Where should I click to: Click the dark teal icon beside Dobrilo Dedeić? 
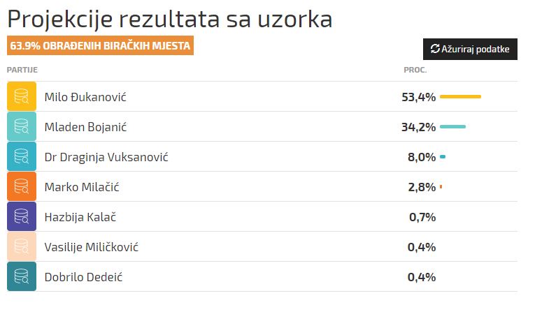pyautogui.click(x=22, y=276)
